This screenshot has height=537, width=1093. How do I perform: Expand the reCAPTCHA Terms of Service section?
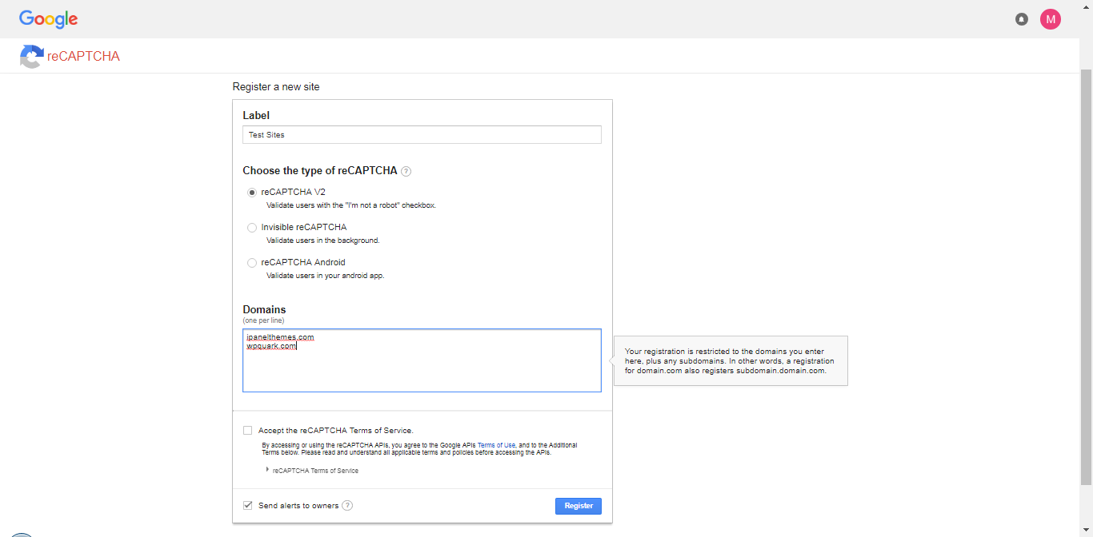coord(313,471)
